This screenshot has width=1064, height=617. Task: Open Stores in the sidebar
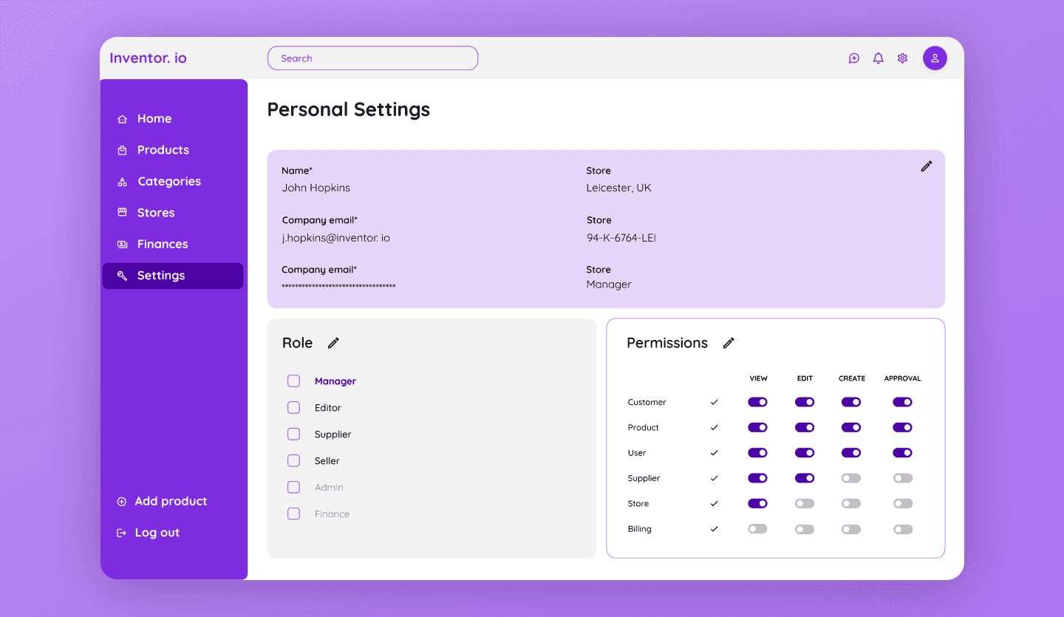173,213
